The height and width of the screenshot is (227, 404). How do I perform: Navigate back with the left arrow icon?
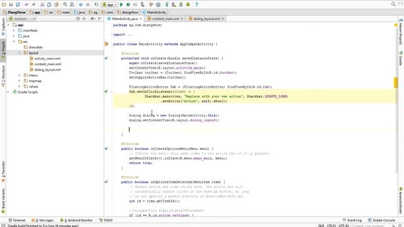[81, 4]
